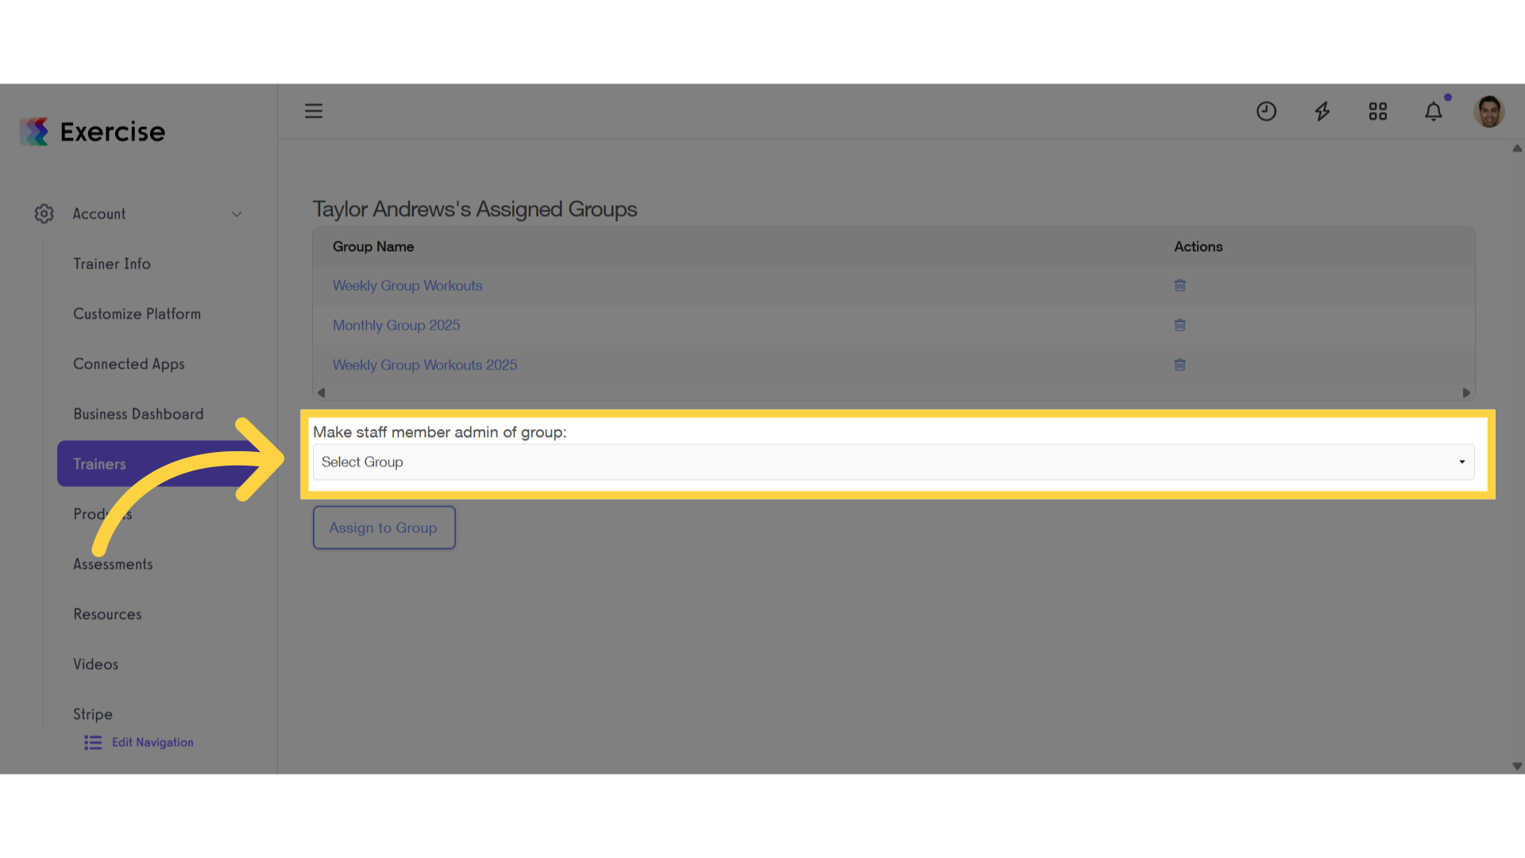Delete the Weekly Group Workouts 2025 assignment

tap(1180, 365)
